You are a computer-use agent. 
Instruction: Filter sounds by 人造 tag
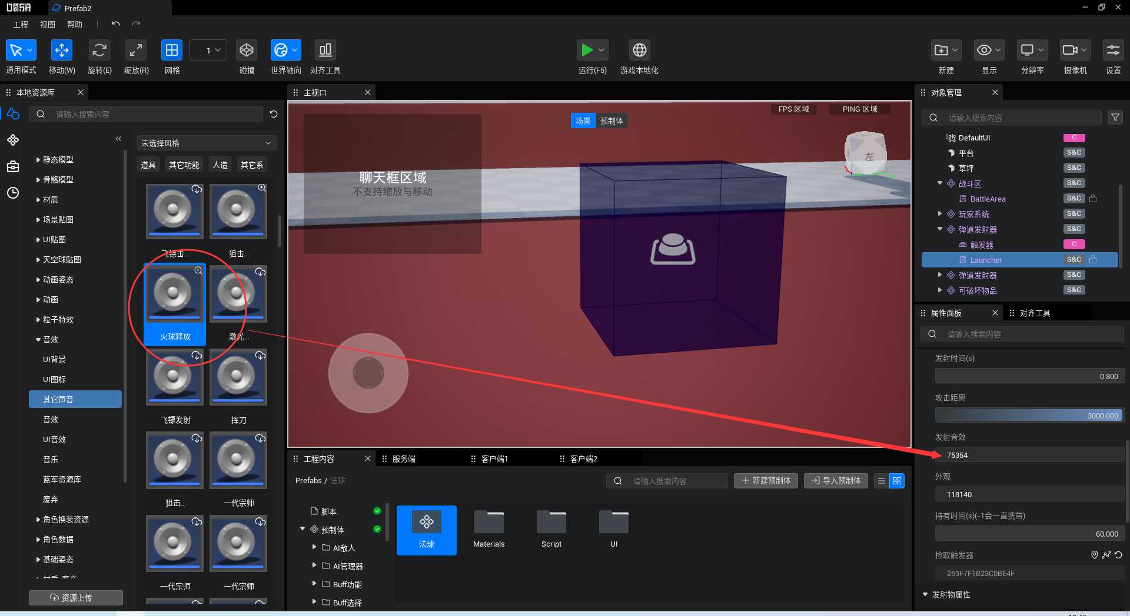(x=220, y=165)
